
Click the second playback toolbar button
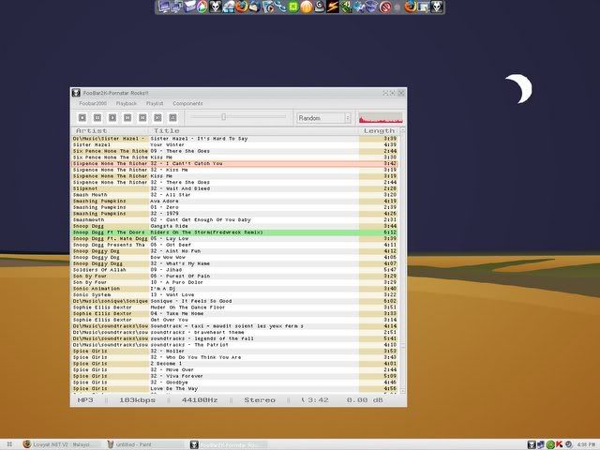pos(97,118)
